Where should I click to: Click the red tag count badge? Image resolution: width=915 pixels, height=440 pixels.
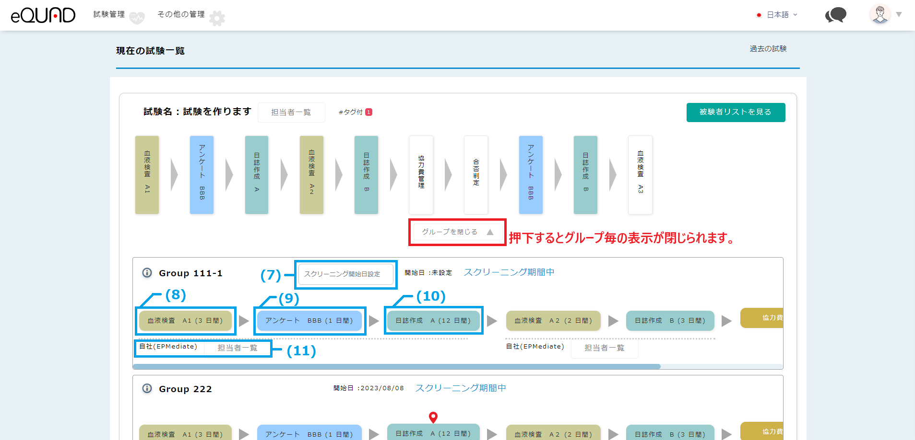click(x=368, y=112)
